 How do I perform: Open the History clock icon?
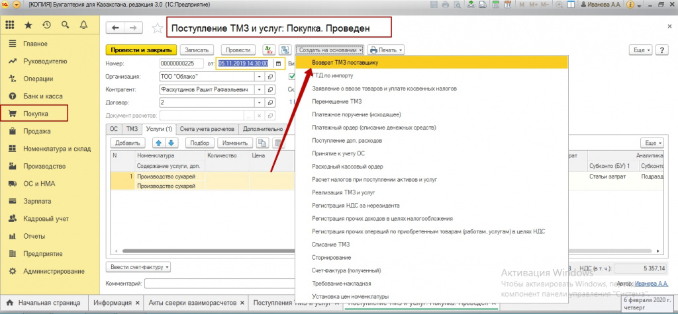pyautogui.click(x=47, y=25)
